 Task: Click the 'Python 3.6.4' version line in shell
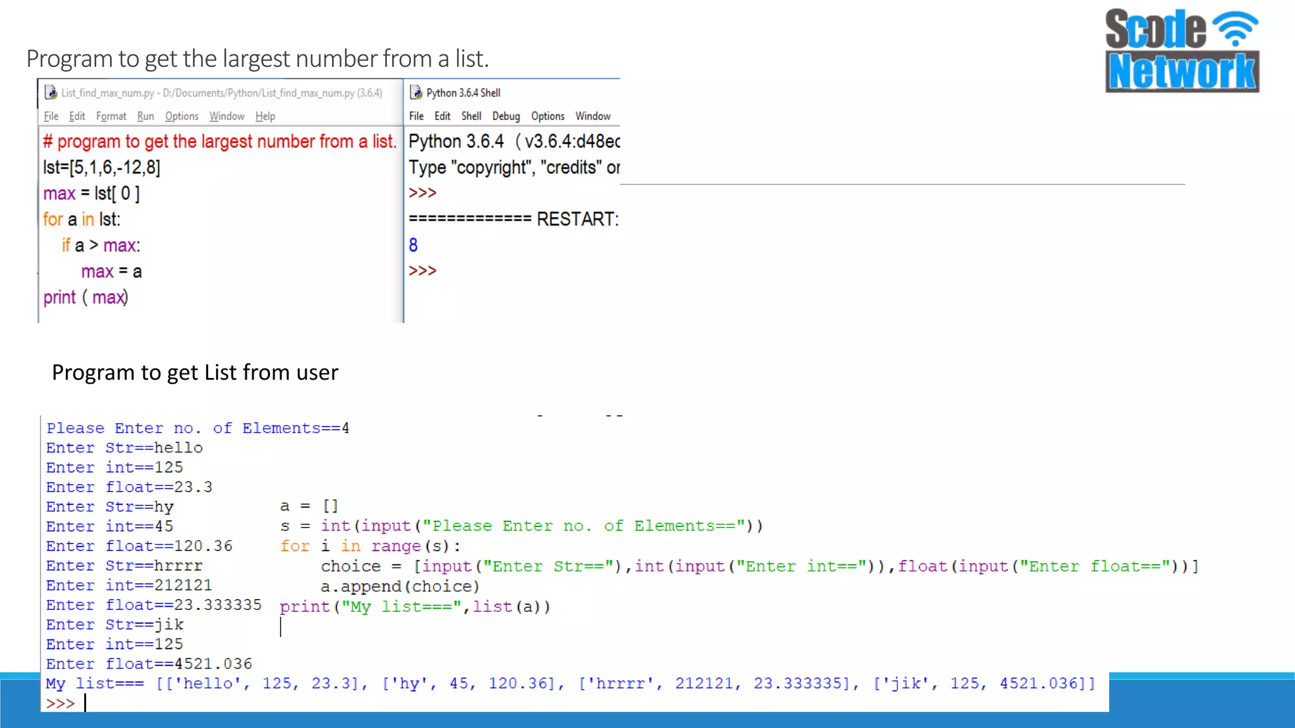pyautogui.click(x=513, y=142)
